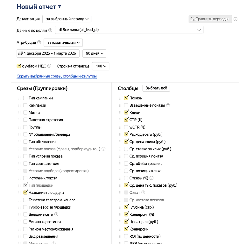Click drag handle of Кампании row
This screenshot has width=239, height=244.
[19, 105]
